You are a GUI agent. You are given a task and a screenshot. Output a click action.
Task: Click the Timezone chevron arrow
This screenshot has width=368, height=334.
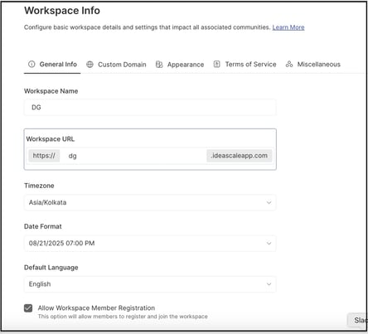pyautogui.click(x=269, y=202)
